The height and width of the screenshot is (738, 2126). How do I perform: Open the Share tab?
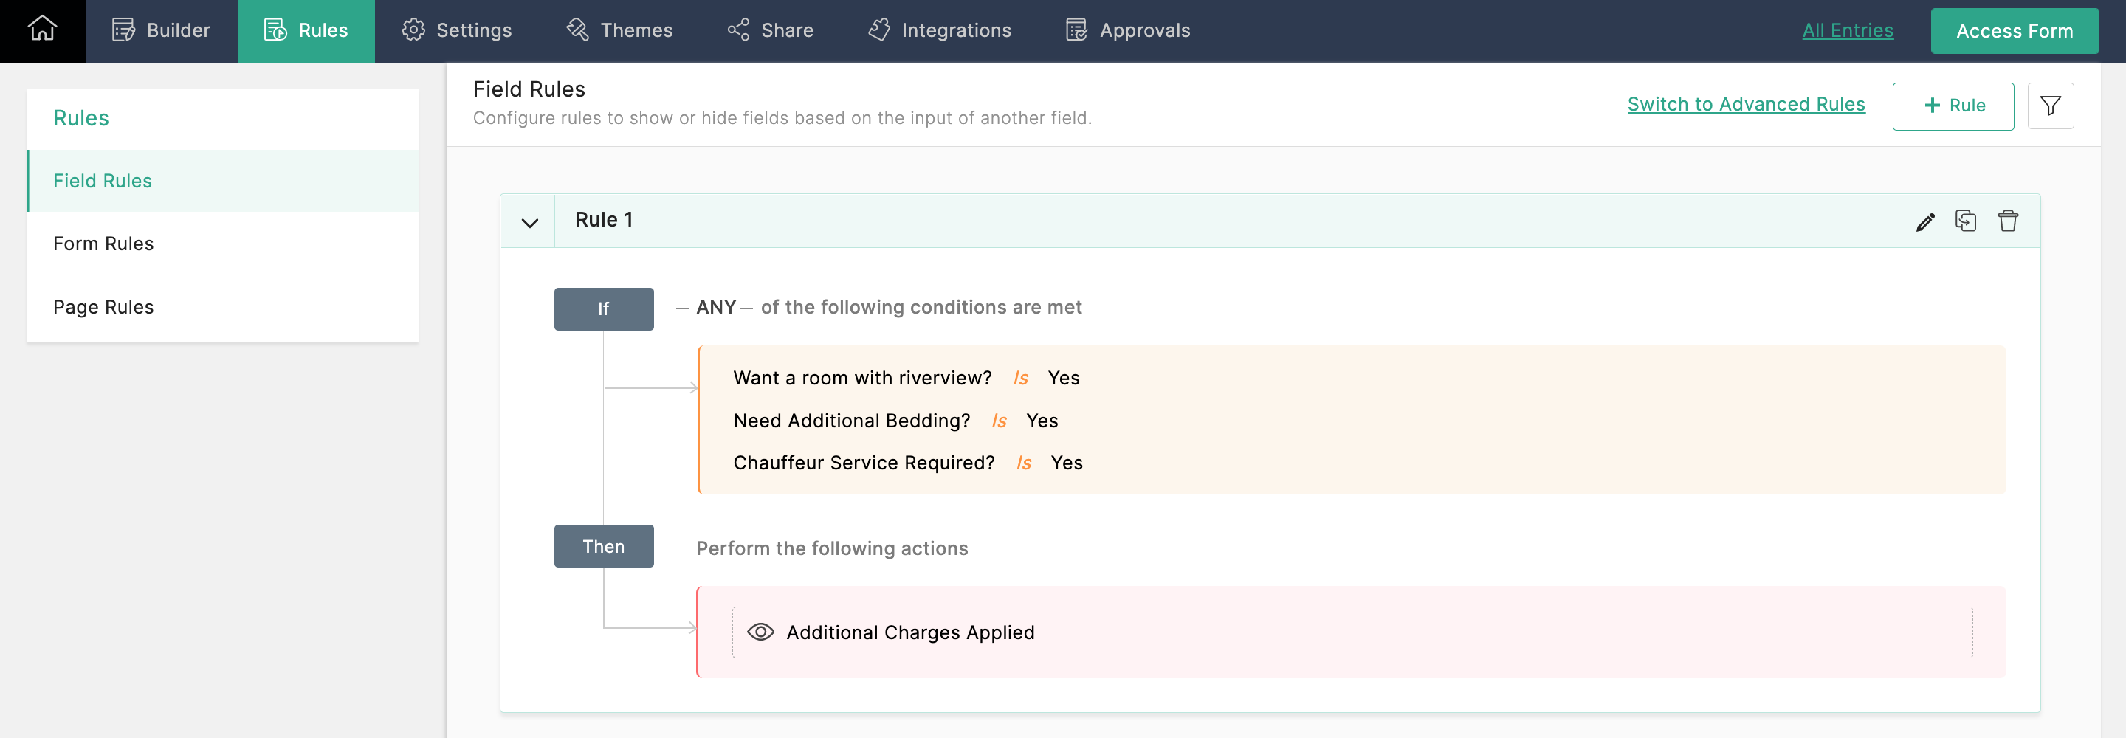[770, 30]
